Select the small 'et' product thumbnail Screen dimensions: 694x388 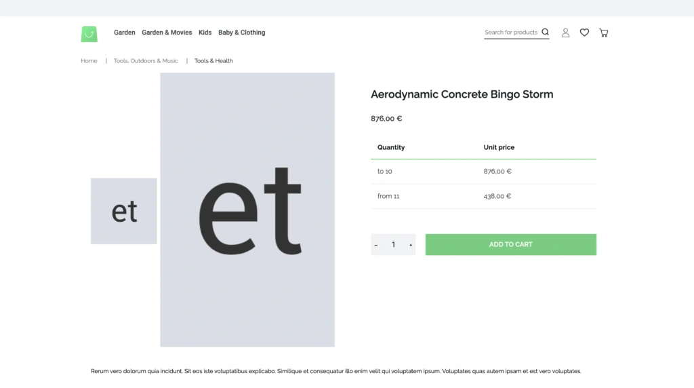(x=124, y=211)
